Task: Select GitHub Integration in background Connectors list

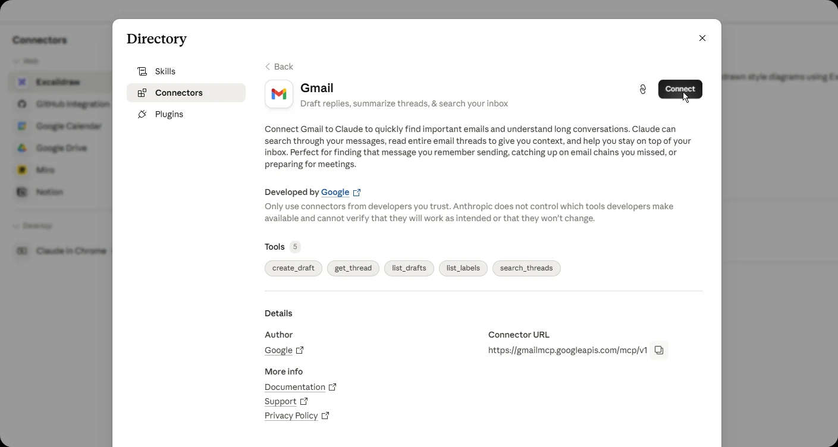Action: point(60,104)
